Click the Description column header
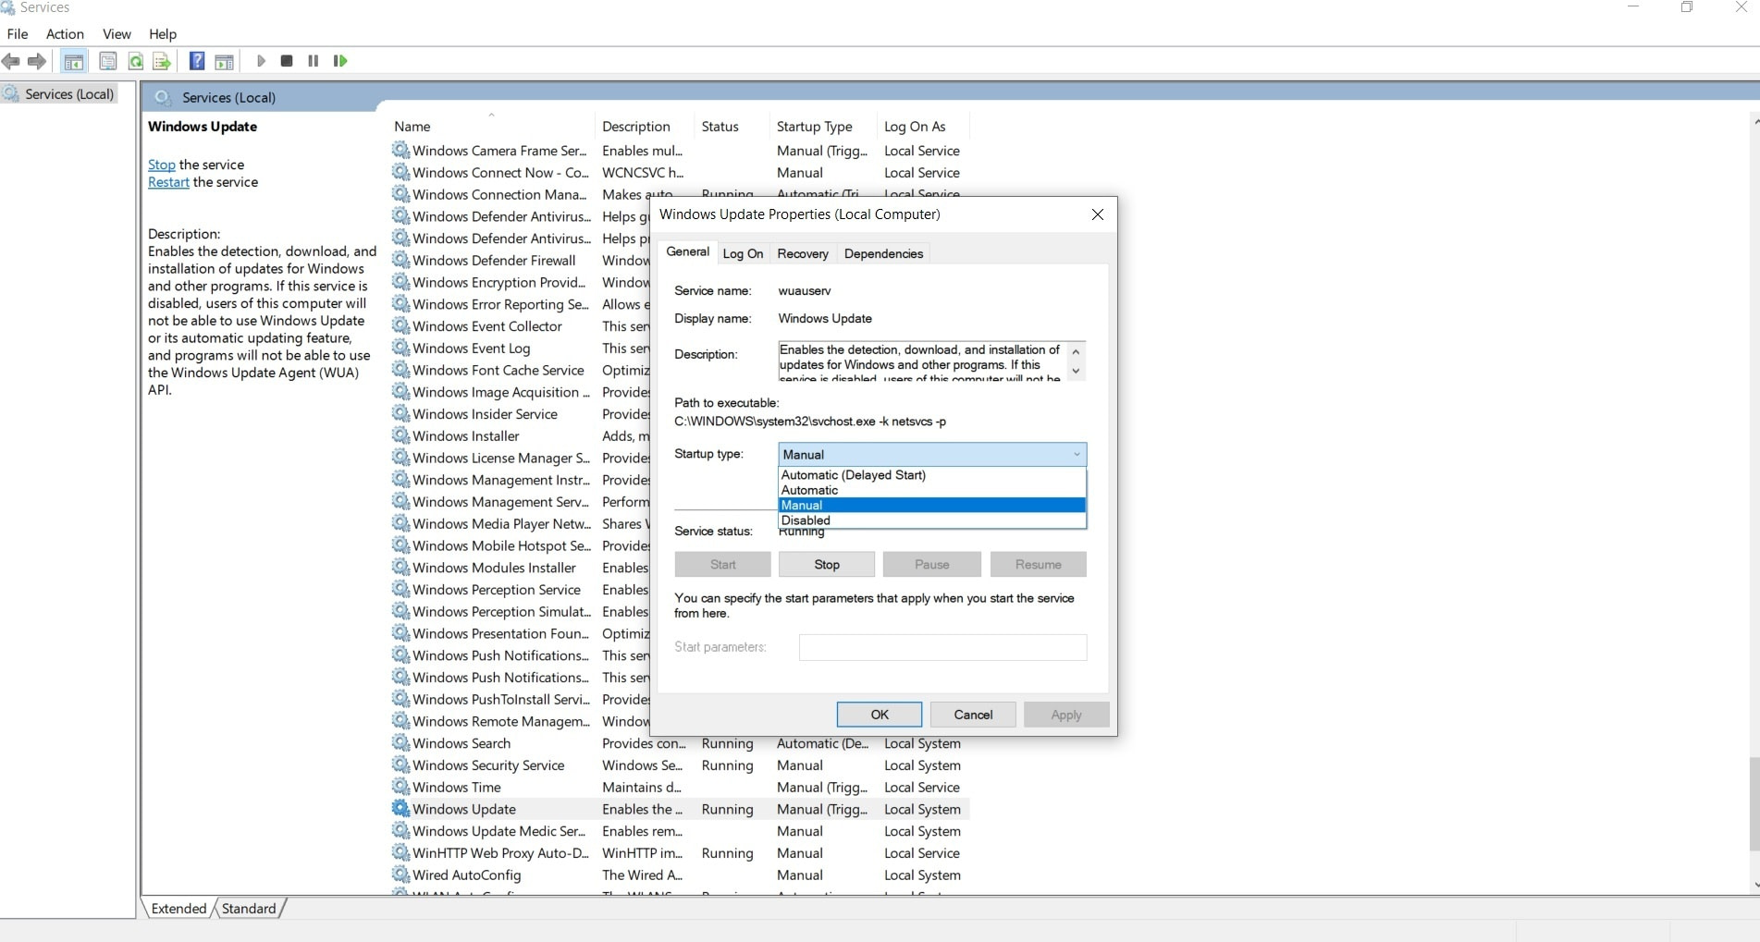 coord(644,127)
